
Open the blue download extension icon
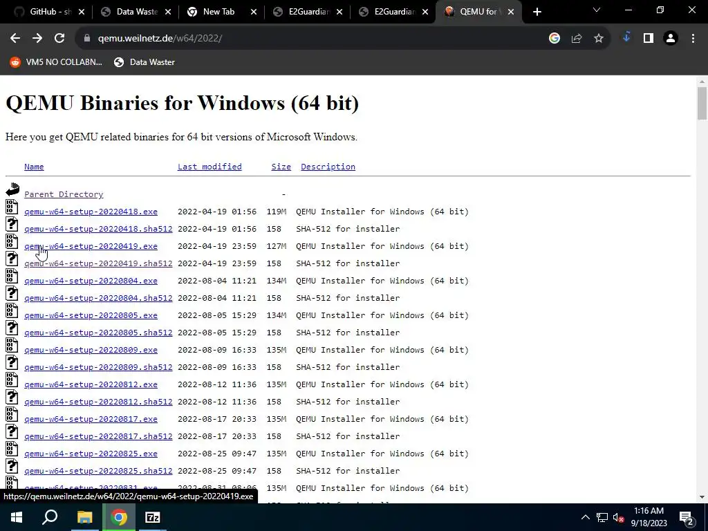[626, 37]
